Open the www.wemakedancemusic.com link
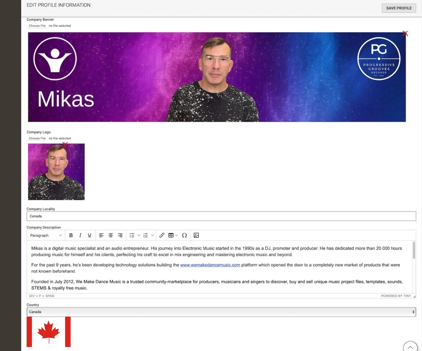422x351 pixels. coord(210,265)
